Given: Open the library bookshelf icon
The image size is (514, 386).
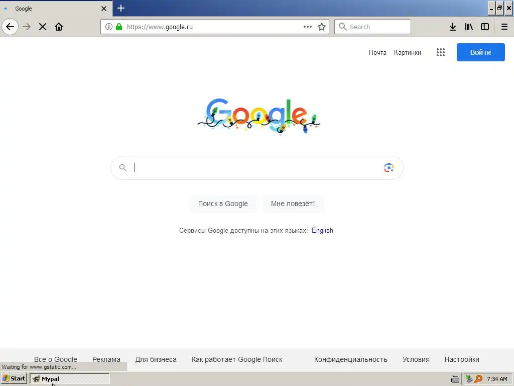Looking at the screenshot, I should click(x=469, y=27).
